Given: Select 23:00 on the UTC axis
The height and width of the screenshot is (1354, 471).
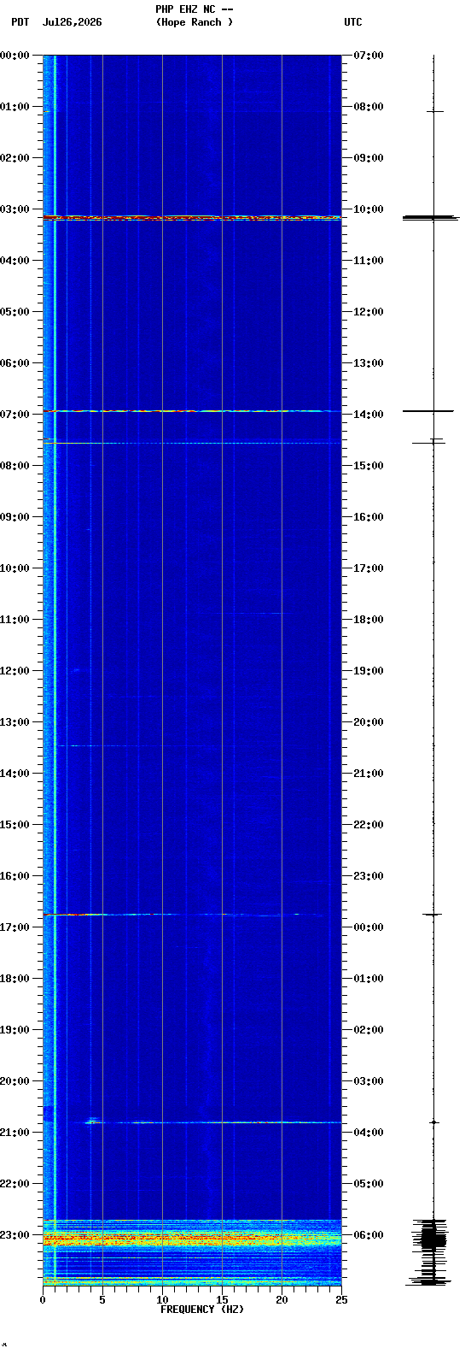Looking at the screenshot, I should pyautogui.click(x=369, y=876).
